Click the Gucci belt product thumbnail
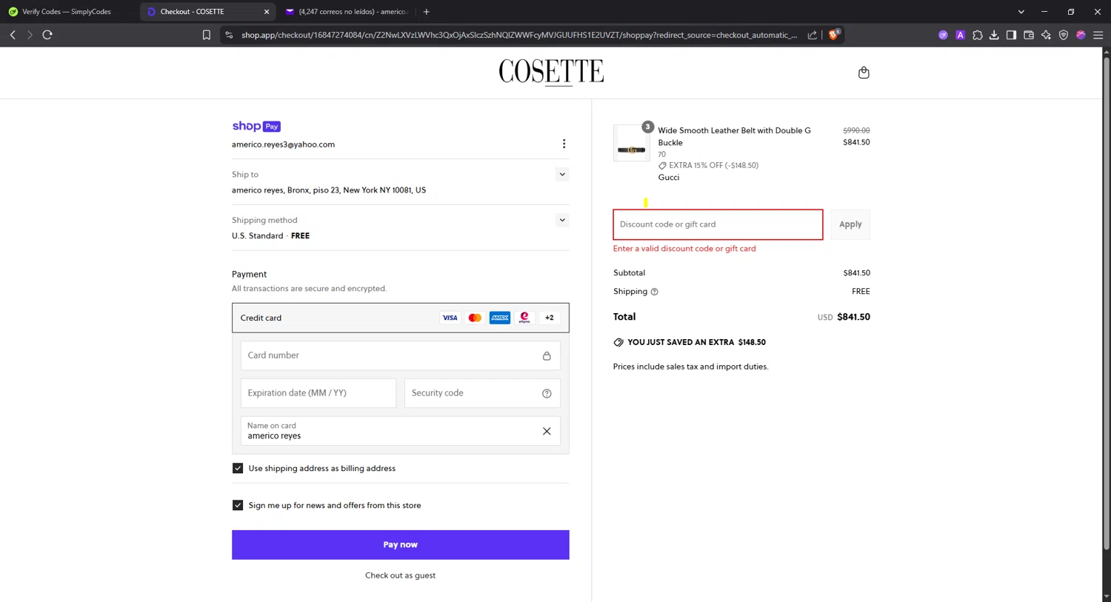Image resolution: width=1111 pixels, height=602 pixels. [632, 144]
